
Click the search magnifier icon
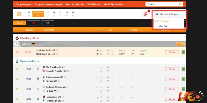coord(180,4)
